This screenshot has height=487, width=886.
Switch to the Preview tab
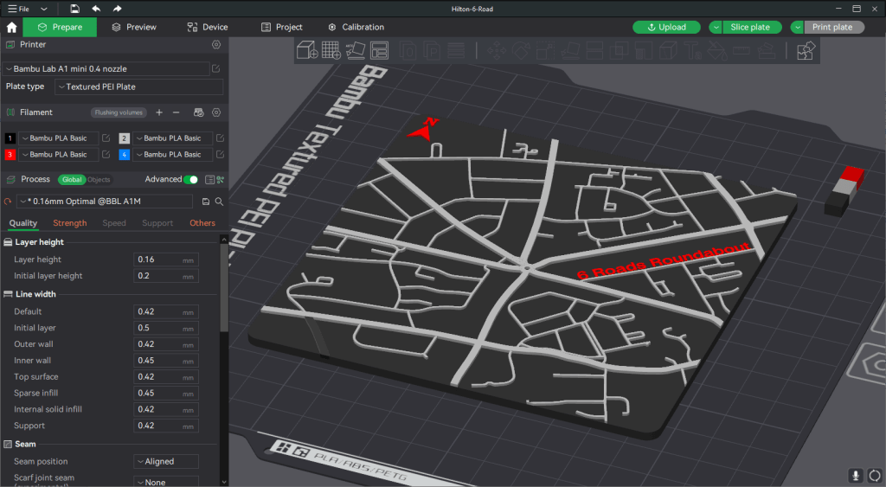coord(134,27)
